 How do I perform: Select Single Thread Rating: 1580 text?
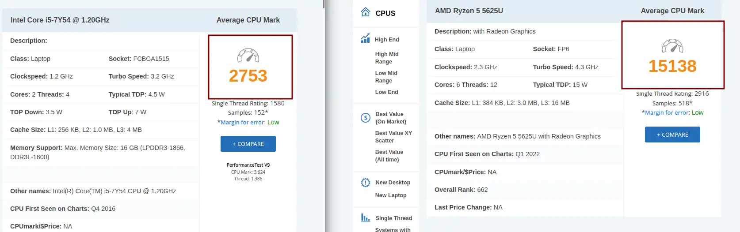(248, 103)
